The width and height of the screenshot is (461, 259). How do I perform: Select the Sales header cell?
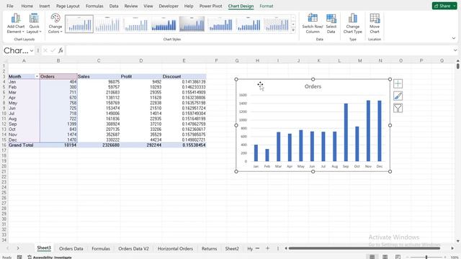(x=99, y=76)
